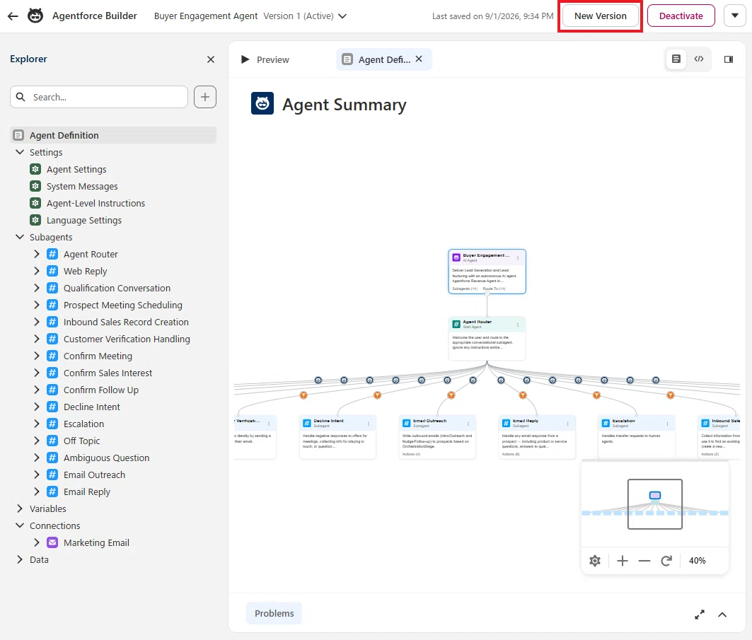The width and height of the screenshot is (752, 640).
Task: Open the Problems tab
Action: click(x=274, y=613)
